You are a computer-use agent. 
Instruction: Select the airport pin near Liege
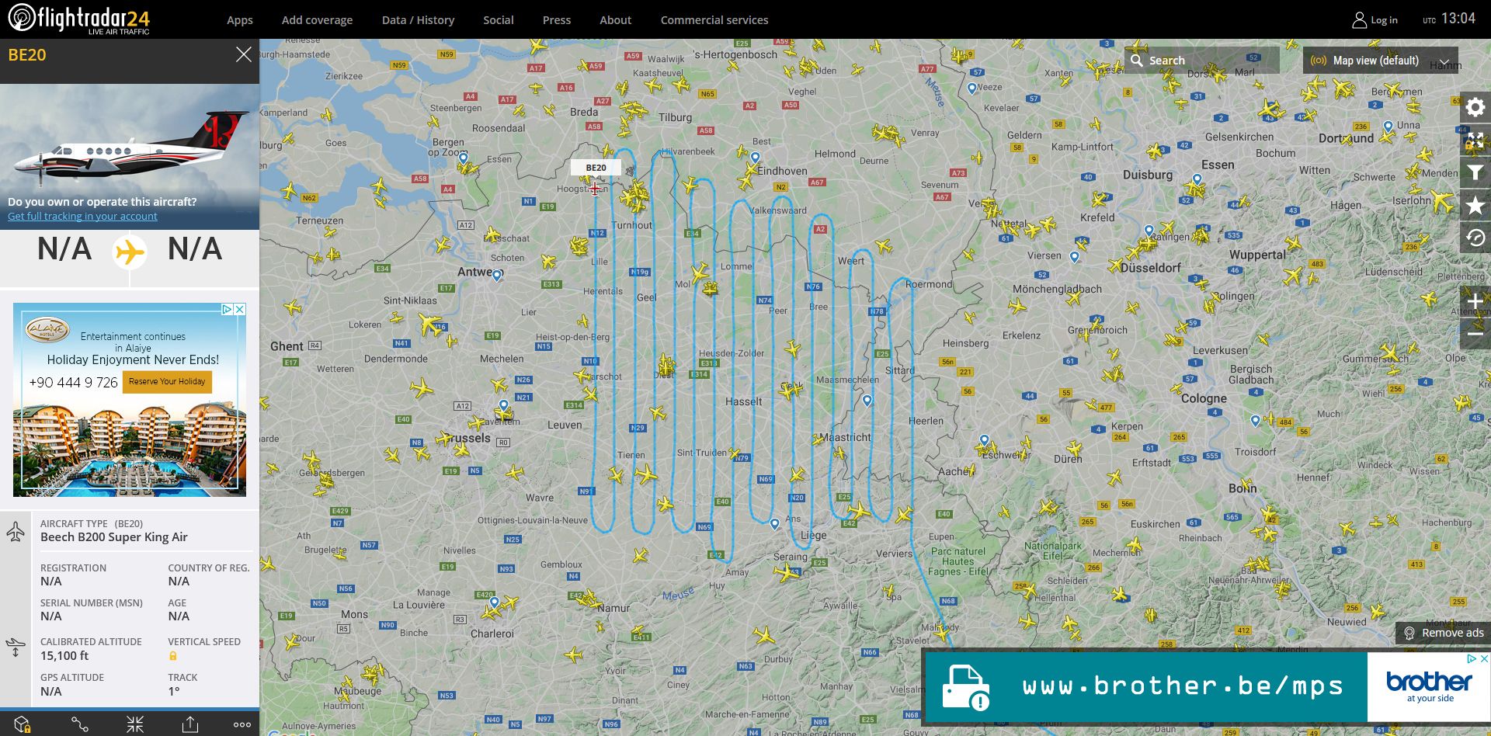point(774,524)
